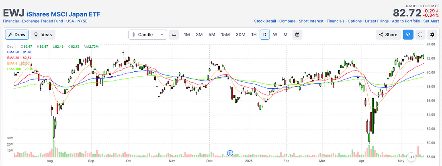
Task: Click the Aug label on time axis
Action: pyautogui.click(x=49, y=161)
